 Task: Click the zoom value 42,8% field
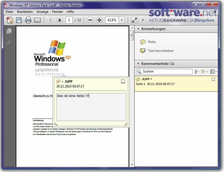(x=112, y=20)
